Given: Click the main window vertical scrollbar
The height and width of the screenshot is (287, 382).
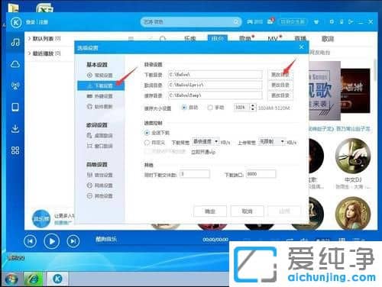Looking at the screenshot, I should tap(375, 71).
